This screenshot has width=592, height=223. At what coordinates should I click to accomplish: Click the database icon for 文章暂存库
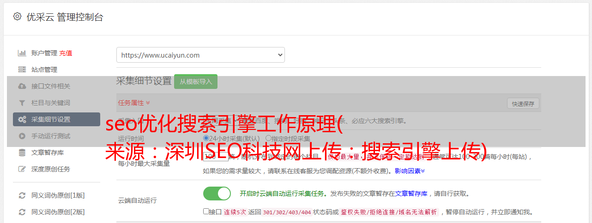click(22, 153)
